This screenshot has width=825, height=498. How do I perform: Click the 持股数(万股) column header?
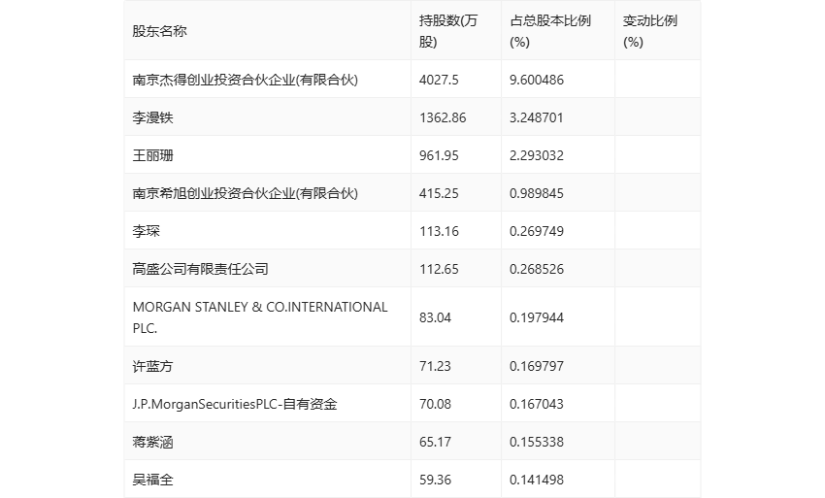(x=448, y=31)
